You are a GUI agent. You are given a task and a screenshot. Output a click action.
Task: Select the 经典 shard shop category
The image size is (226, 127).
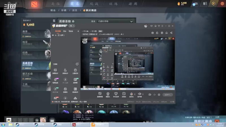(x=36, y=55)
